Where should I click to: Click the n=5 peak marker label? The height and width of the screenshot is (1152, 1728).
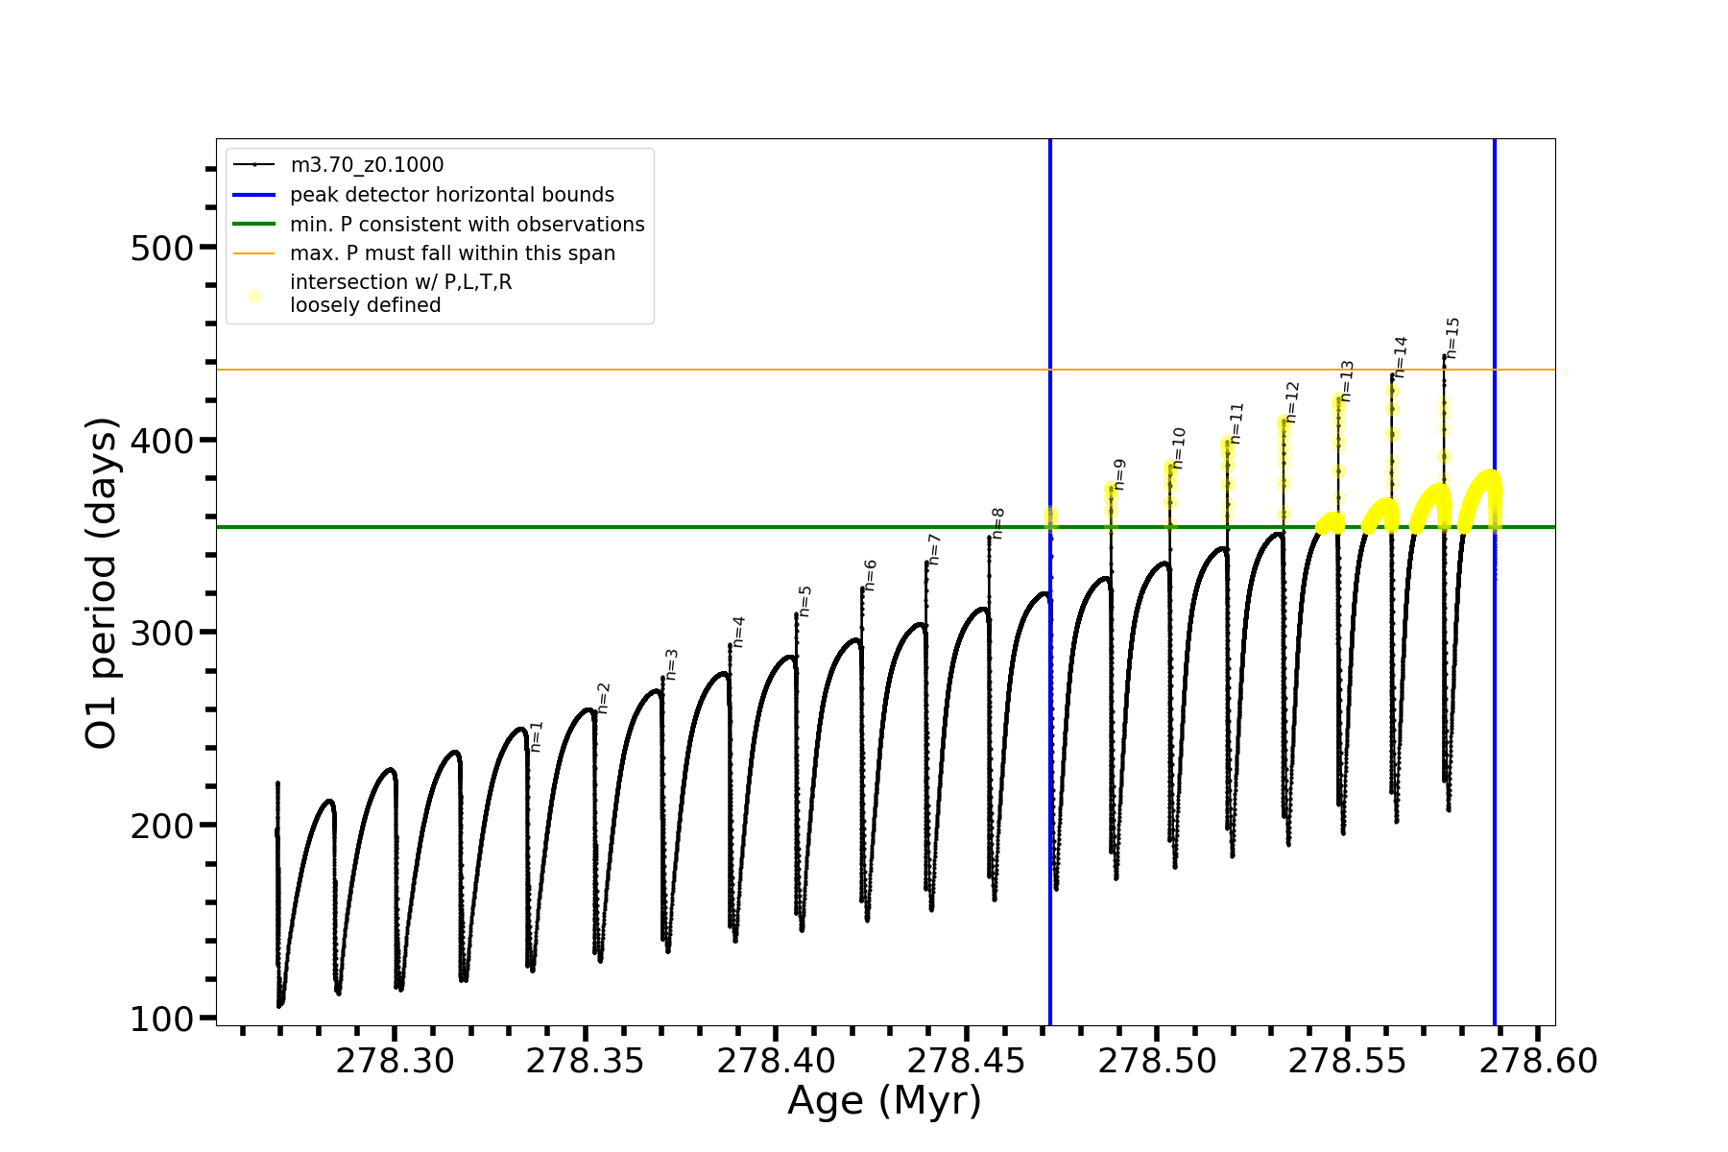coord(805,601)
